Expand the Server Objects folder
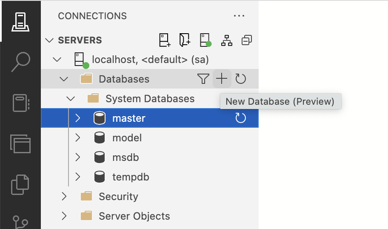Image resolution: width=388 pixels, height=229 pixels. pyautogui.click(x=64, y=216)
